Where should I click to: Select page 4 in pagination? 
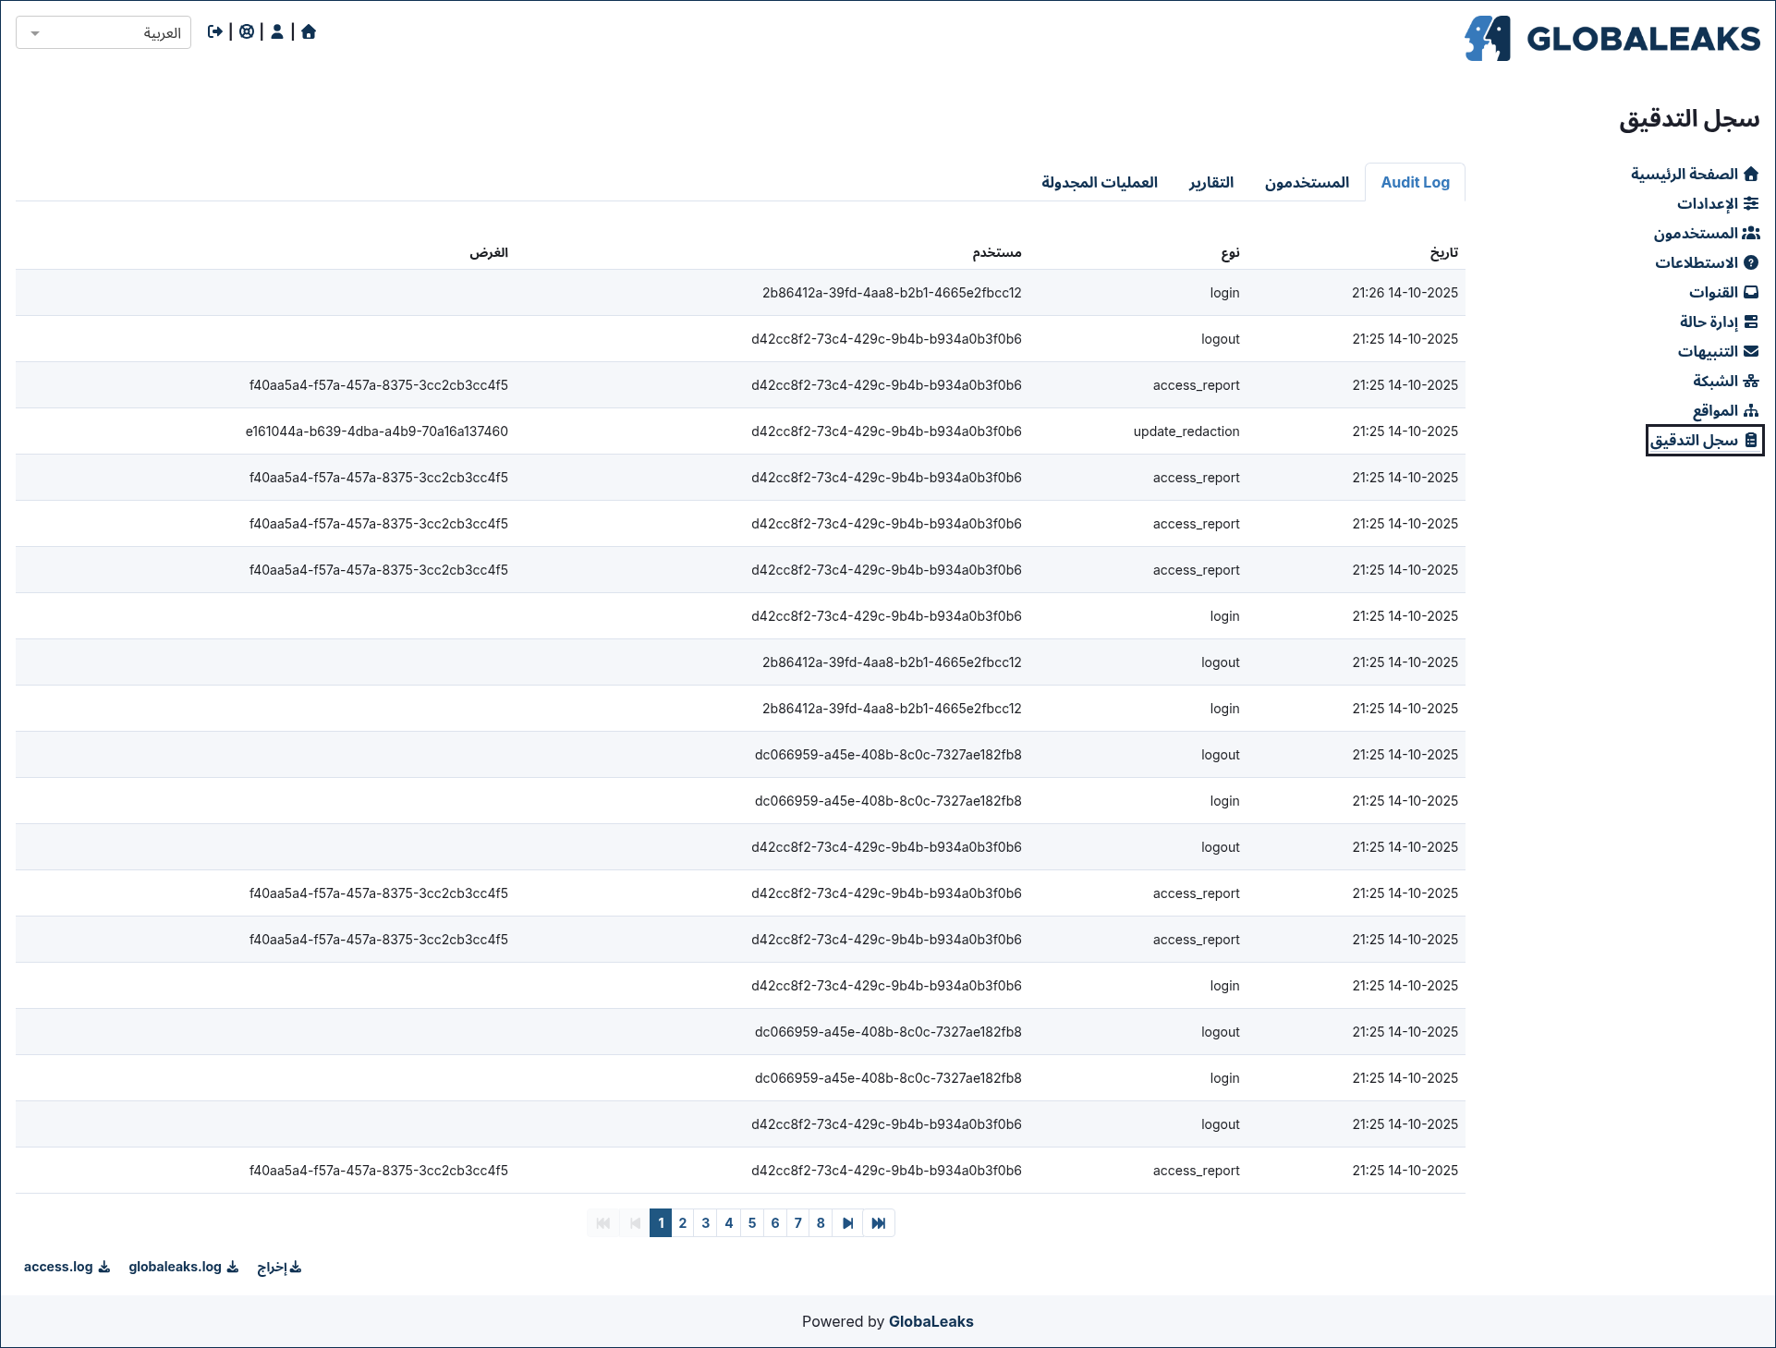(729, 1222)
